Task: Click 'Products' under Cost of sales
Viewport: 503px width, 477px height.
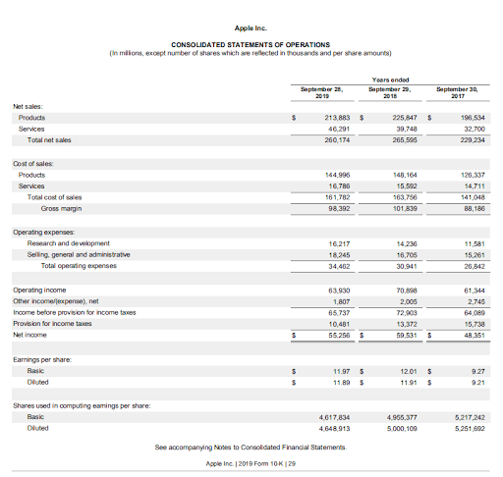Action: (x=31, y=175)
